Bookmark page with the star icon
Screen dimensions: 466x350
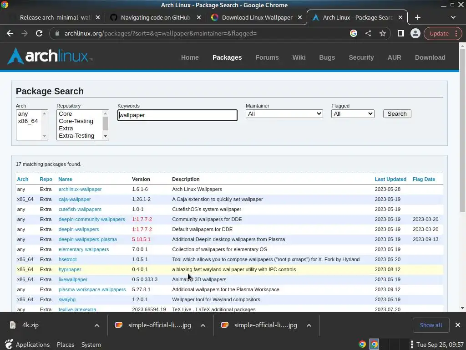click(x=382, y=33)
